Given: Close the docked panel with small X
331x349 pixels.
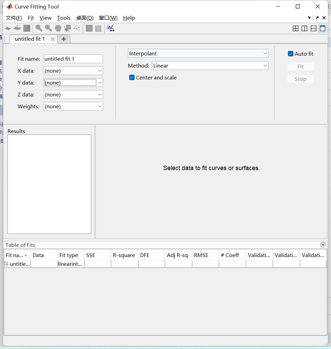Looking at the screenshot, I should (x=324, y=18).
